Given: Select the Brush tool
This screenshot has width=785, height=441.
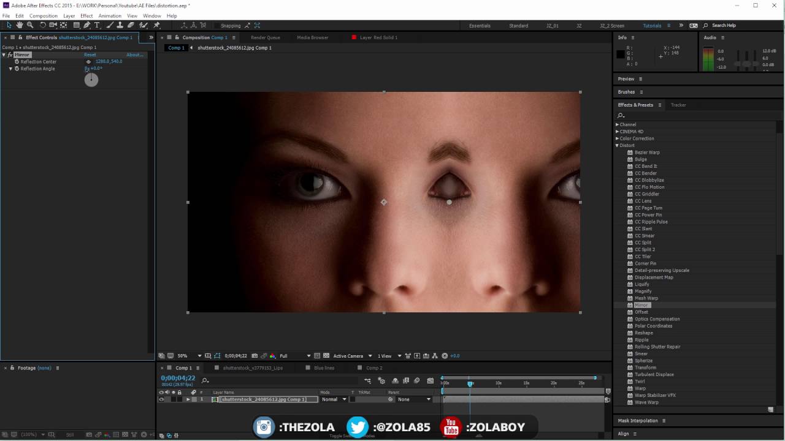Looking at the screenshot, I should [x=110, y=25].
